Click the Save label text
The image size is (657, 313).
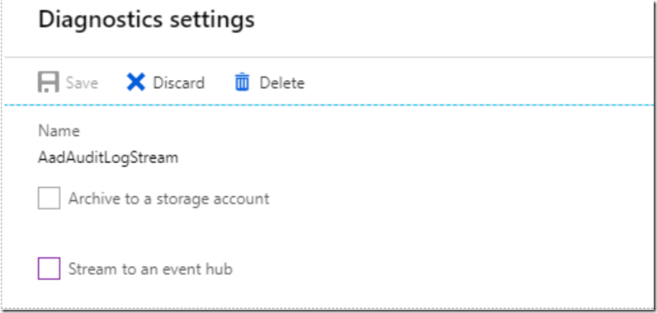[x=82, y=82]
